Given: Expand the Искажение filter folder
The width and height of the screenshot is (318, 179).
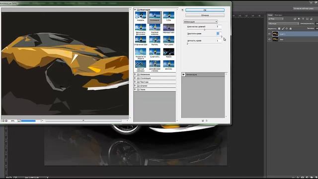Looking at the screenshot, I should pos(135,74).
